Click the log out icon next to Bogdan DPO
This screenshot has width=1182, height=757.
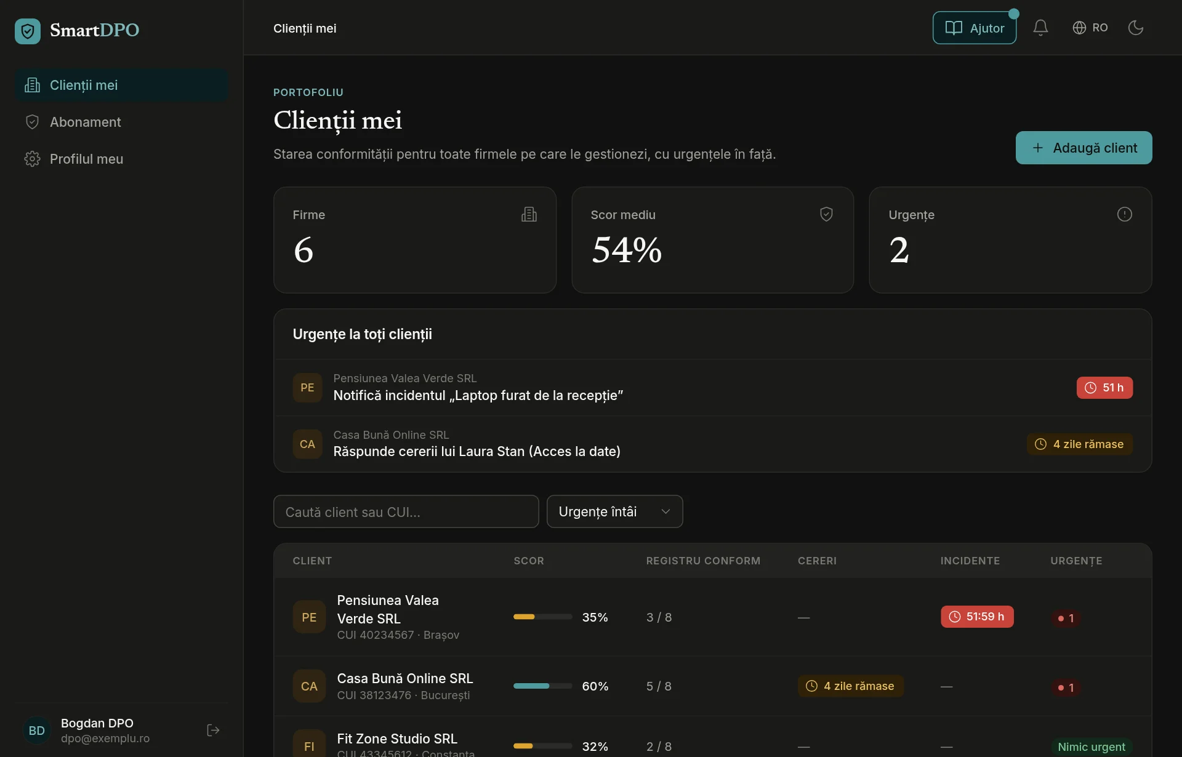[x=213, y=730]
